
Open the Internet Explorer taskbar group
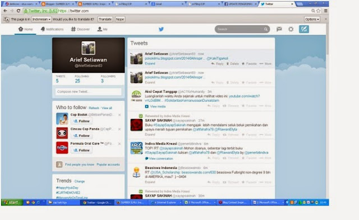[x=165, y=203]
